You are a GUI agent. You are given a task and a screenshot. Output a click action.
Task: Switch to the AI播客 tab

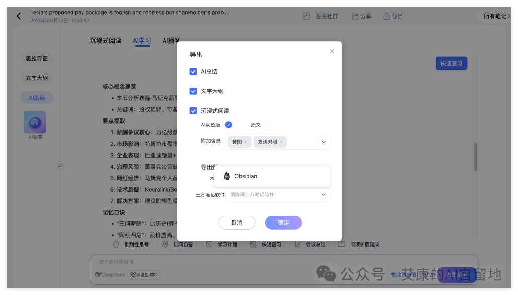pyautogui.click(x=172, y=41)
